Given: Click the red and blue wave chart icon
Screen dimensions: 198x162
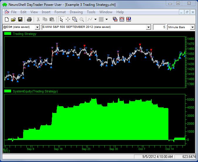Looking at the screenshot, I should coord(122,19).
